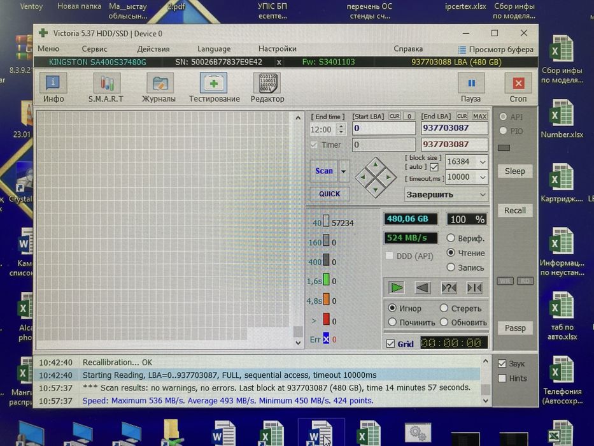Image resolution: width=594 pixels, height=446 pixels.
Task: Click the orange 4,8s block color swatch
Action: (x=326, y=299)
